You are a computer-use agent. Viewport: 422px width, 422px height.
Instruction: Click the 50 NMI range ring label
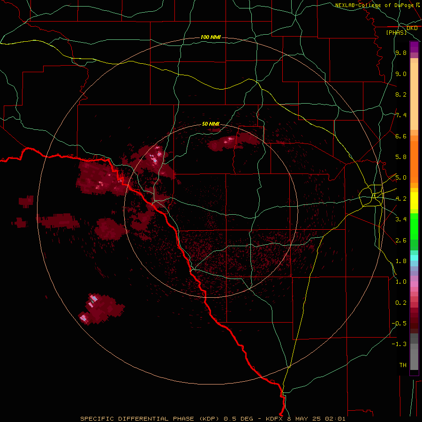pos(211,124)
